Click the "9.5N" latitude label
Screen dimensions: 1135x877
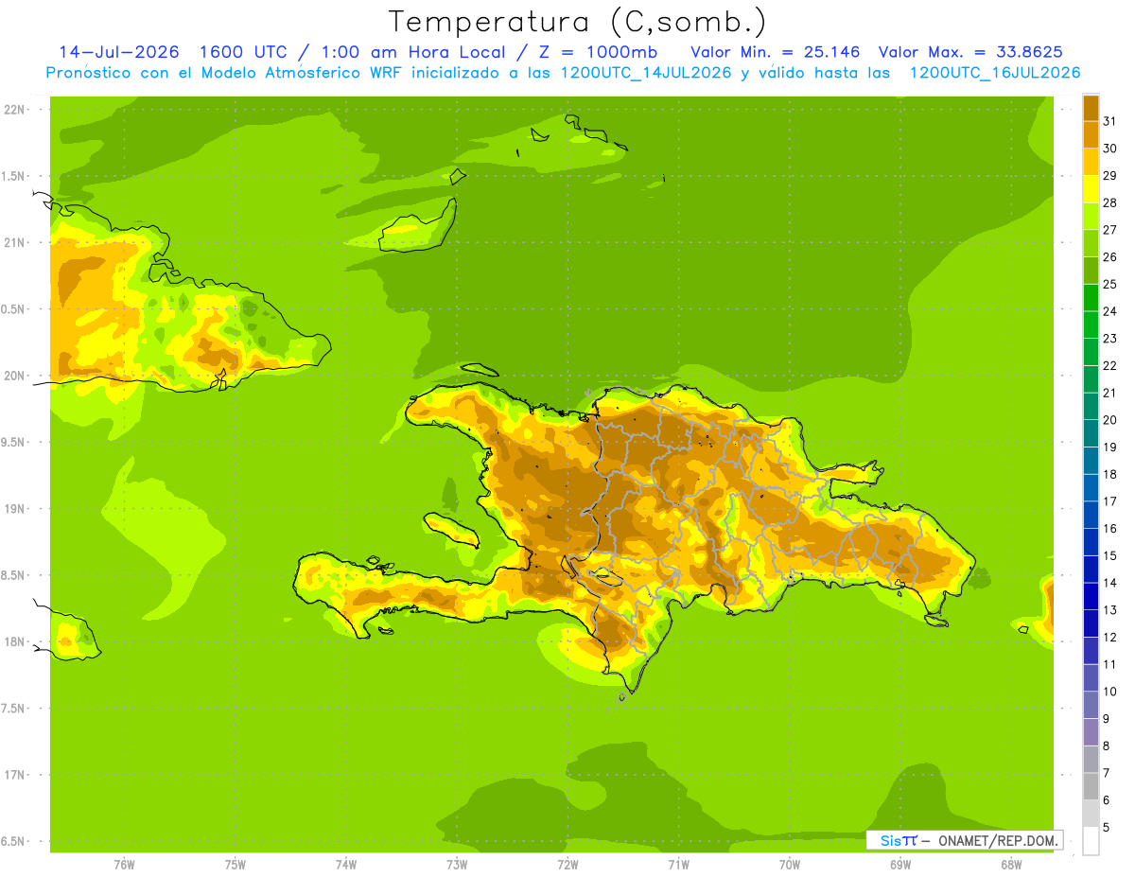13,442
